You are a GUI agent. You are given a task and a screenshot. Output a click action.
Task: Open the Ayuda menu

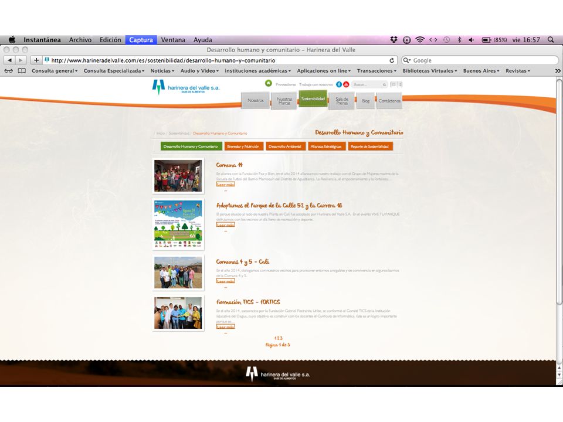tap(202, 40)
